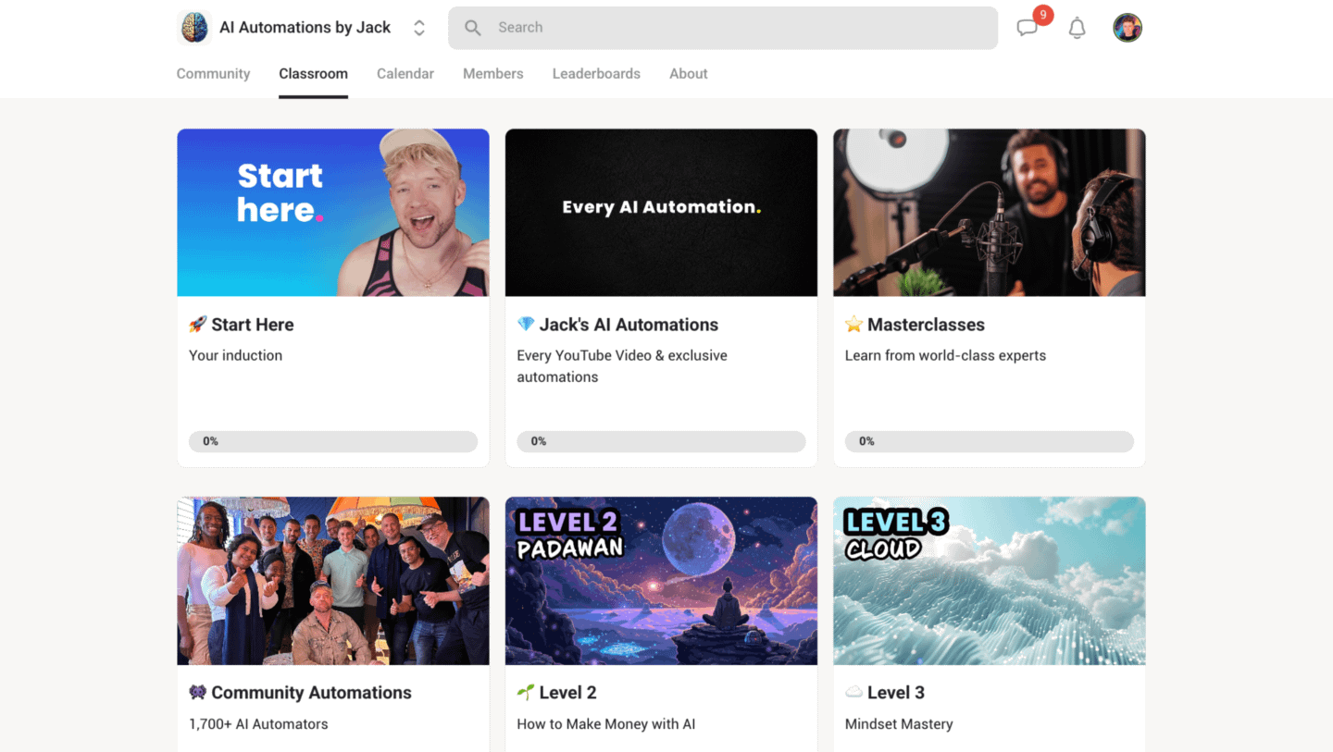Click the rocket emoji beside Start Here
The width and height of the screenshot is (1333, 752).
[198, 325]
